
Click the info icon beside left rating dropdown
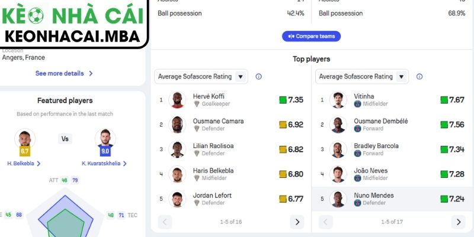click(x=259, y=76)
